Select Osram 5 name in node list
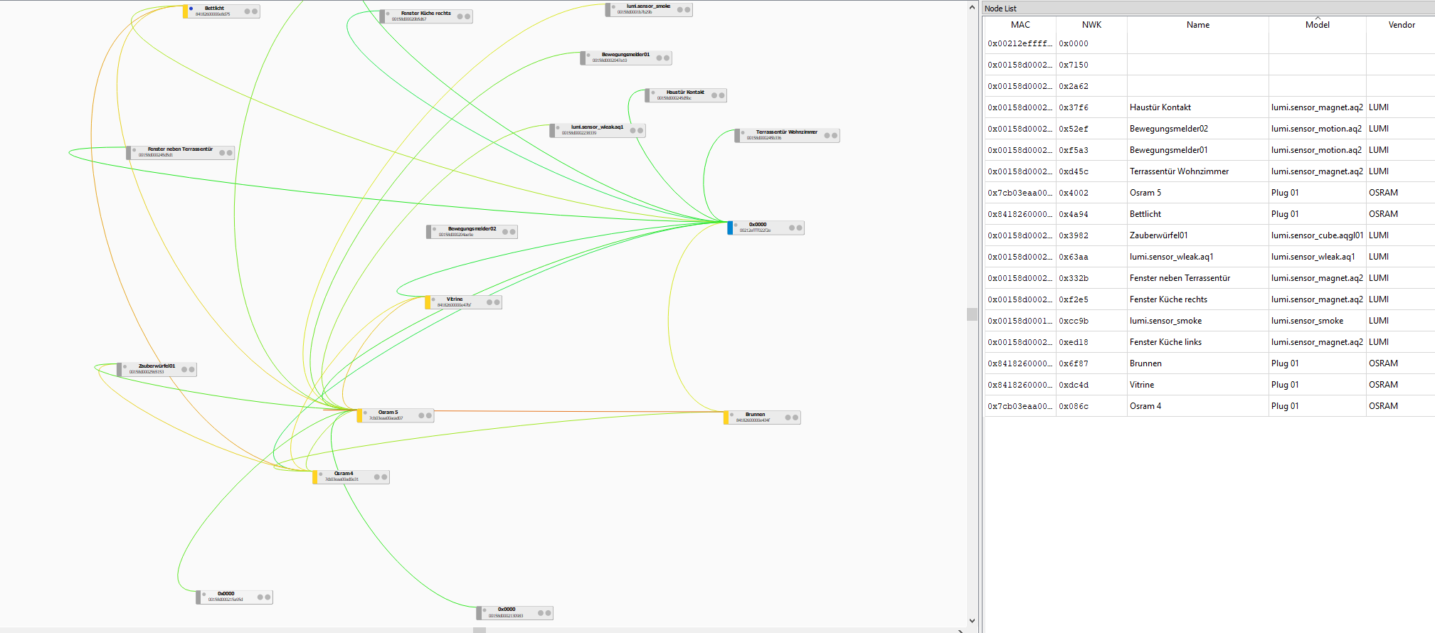This screenshot has width=1435, height=633. tap(1198, 193)
